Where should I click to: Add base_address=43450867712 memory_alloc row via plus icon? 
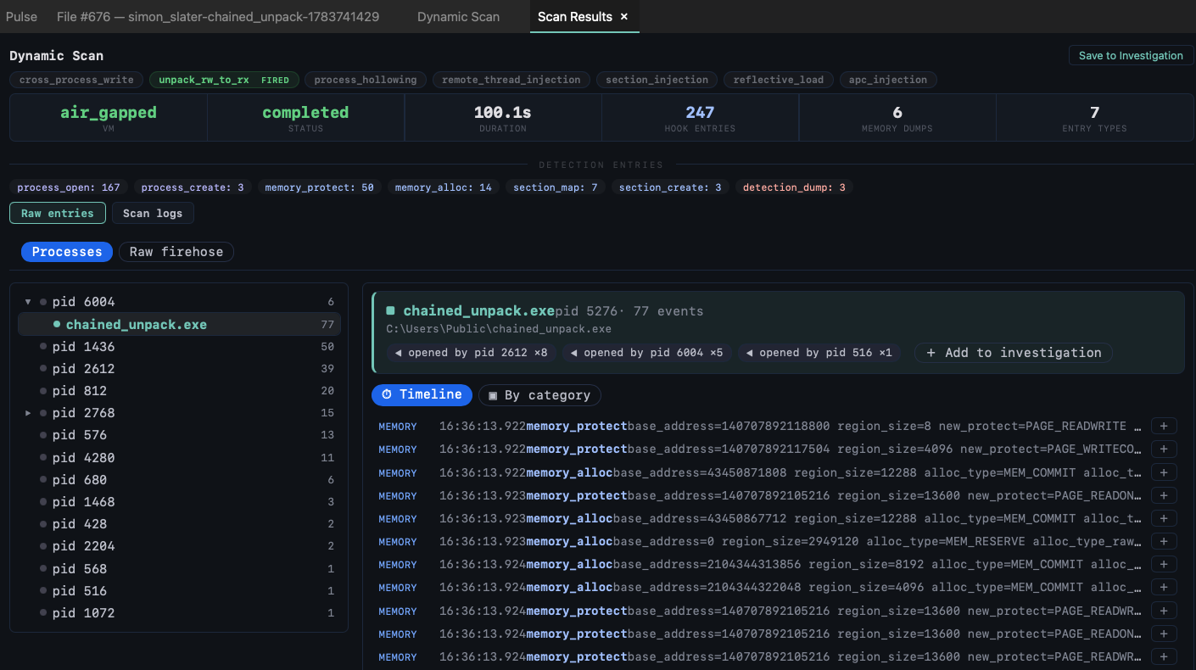coord(1164,518)
